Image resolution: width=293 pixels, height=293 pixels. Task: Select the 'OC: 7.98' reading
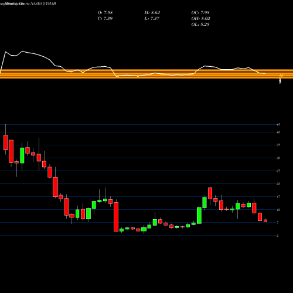[x=200, y=12]
